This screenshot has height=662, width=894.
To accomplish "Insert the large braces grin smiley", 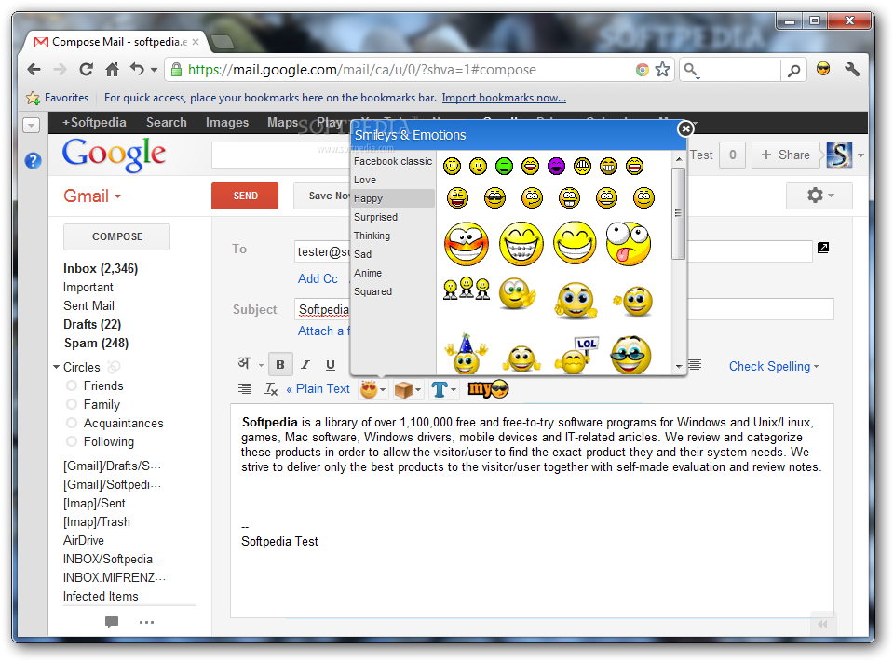I will (x=521, y=244).
